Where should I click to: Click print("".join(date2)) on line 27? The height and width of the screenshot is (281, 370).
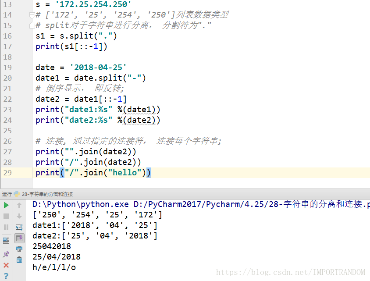pyautogui.click(x=86, y=152)
